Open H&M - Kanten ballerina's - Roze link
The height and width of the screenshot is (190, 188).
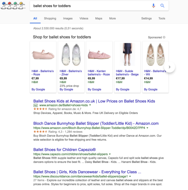pos(99,73)
